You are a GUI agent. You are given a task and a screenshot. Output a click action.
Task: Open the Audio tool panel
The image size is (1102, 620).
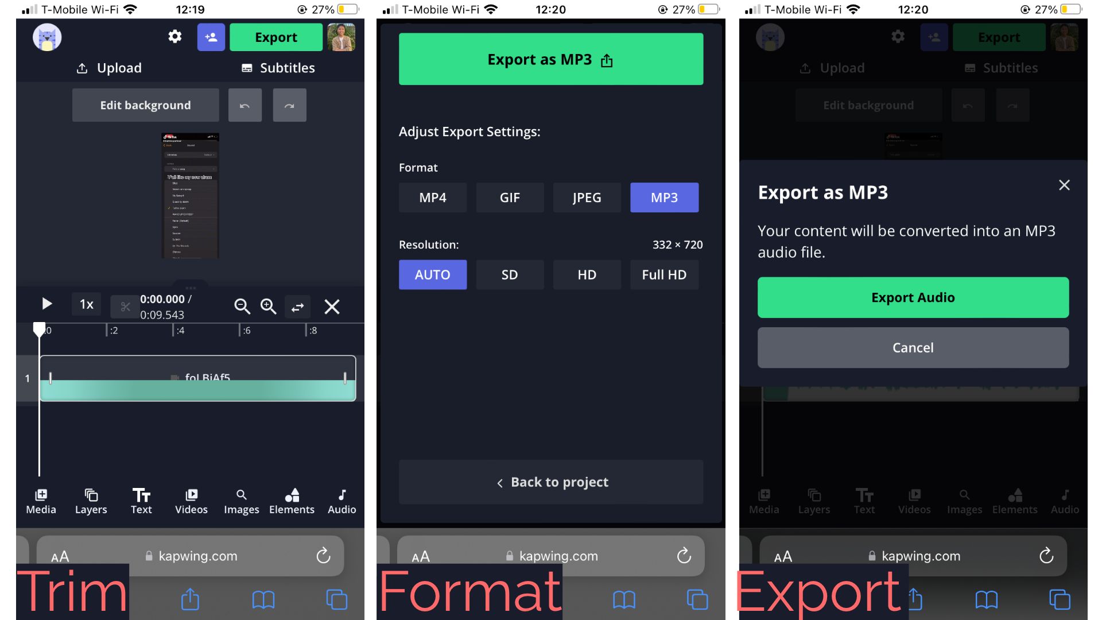point(342,501)
